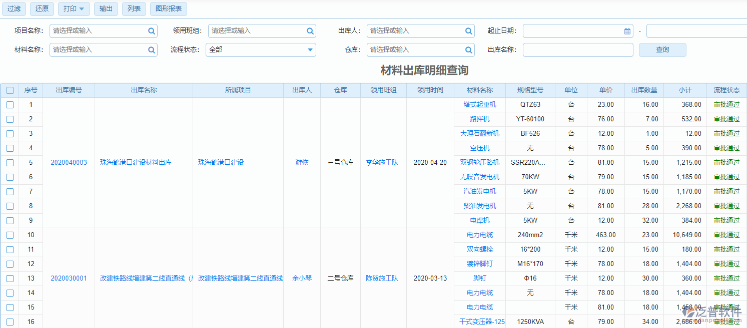Check the checkbox for row 1
Image resolution: width=747 pixels, height=328 pixels.
pos(10,104)
